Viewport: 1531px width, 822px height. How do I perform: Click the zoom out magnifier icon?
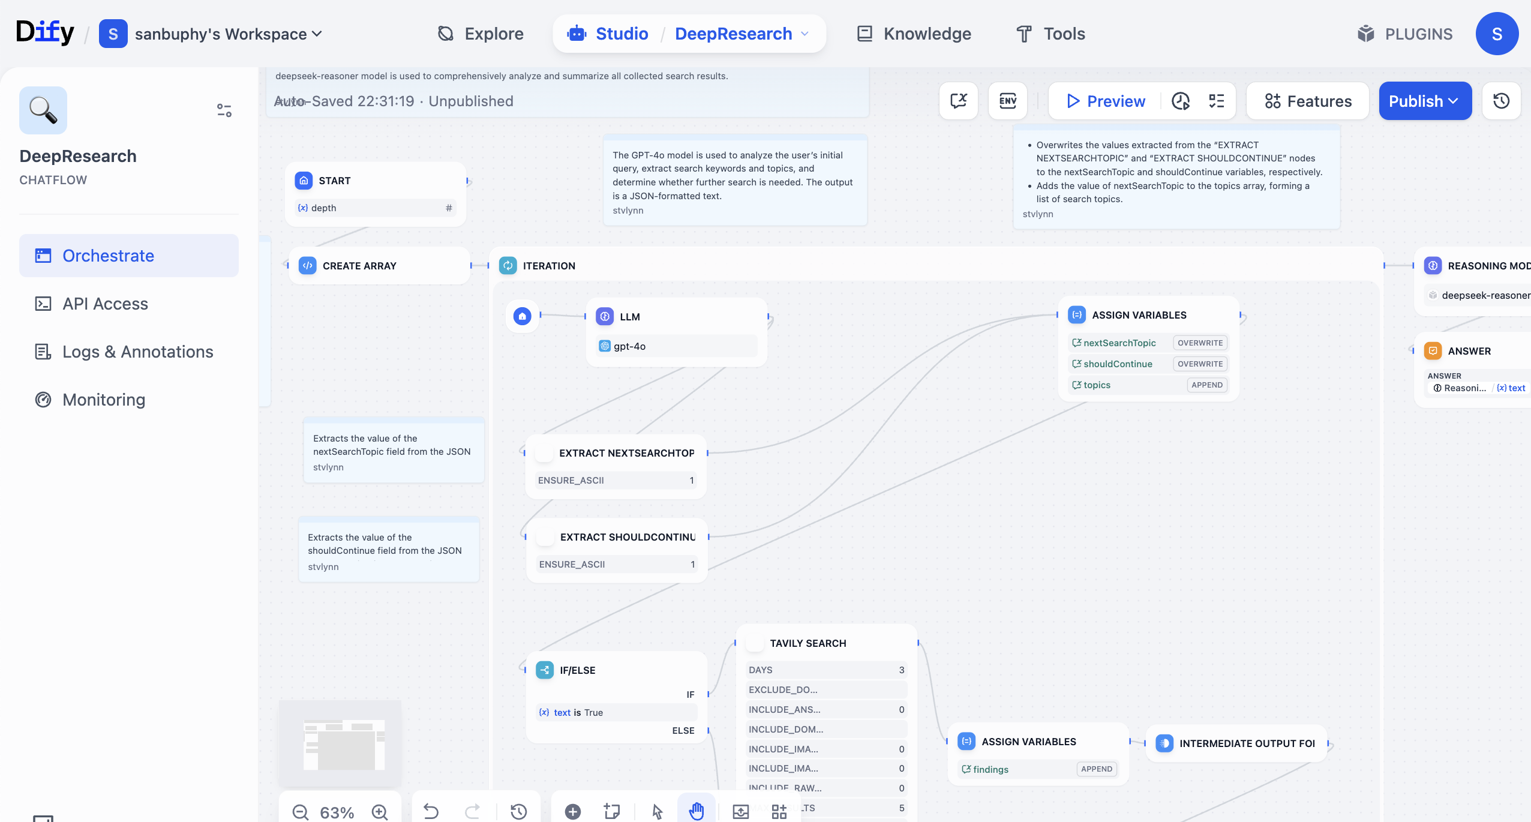coord(300,812)
